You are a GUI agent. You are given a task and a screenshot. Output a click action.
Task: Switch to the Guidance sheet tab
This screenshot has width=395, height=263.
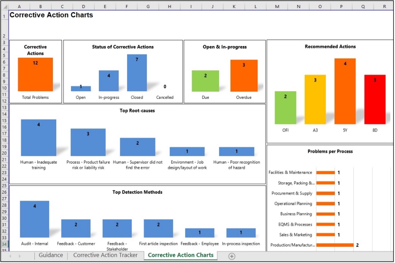(x=51, y=255)
